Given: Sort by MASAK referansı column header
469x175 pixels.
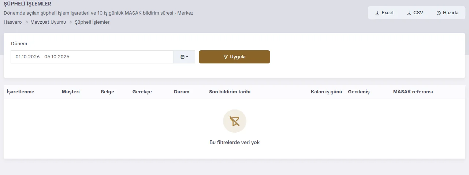Looking at the screenshot, I should click(x=413, y=92).
